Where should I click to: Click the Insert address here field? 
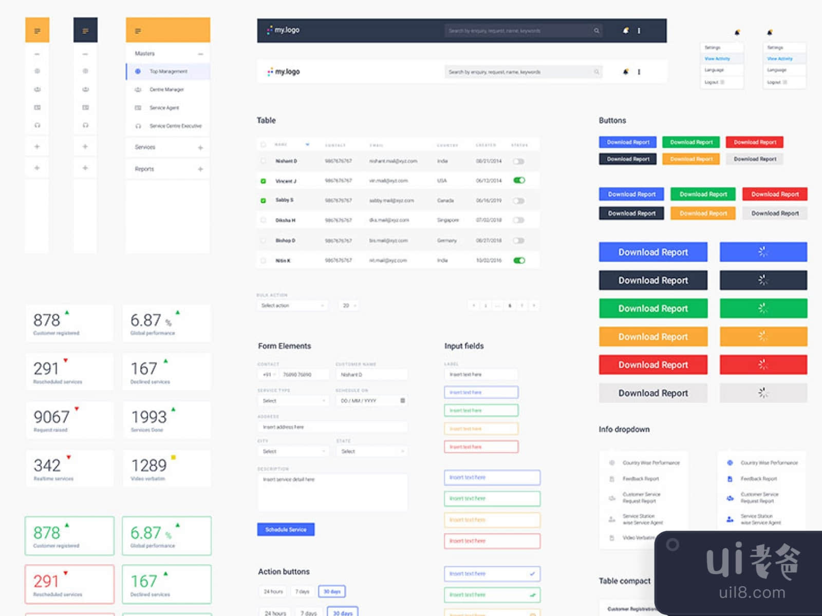click(332, 427)
